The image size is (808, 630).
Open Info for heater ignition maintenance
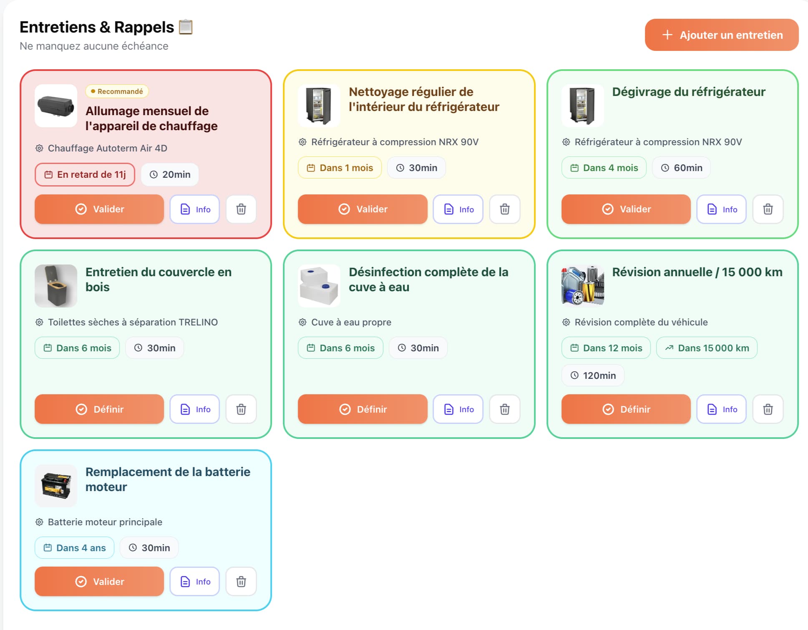(195, 209)
